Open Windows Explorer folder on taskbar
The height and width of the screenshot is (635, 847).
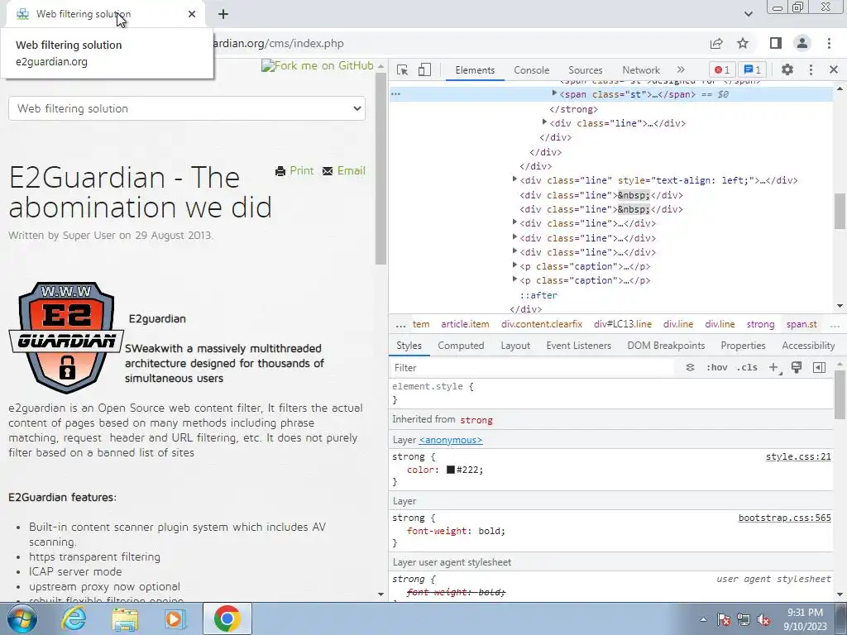point(125,619)
